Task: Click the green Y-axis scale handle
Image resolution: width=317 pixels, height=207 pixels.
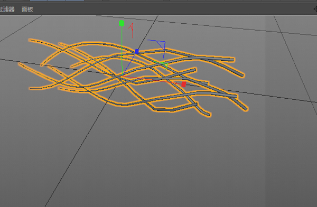Action: click(122, 23)
